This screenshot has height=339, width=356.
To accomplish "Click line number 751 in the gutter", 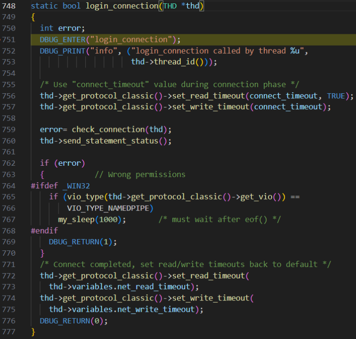I will [8, 40].
